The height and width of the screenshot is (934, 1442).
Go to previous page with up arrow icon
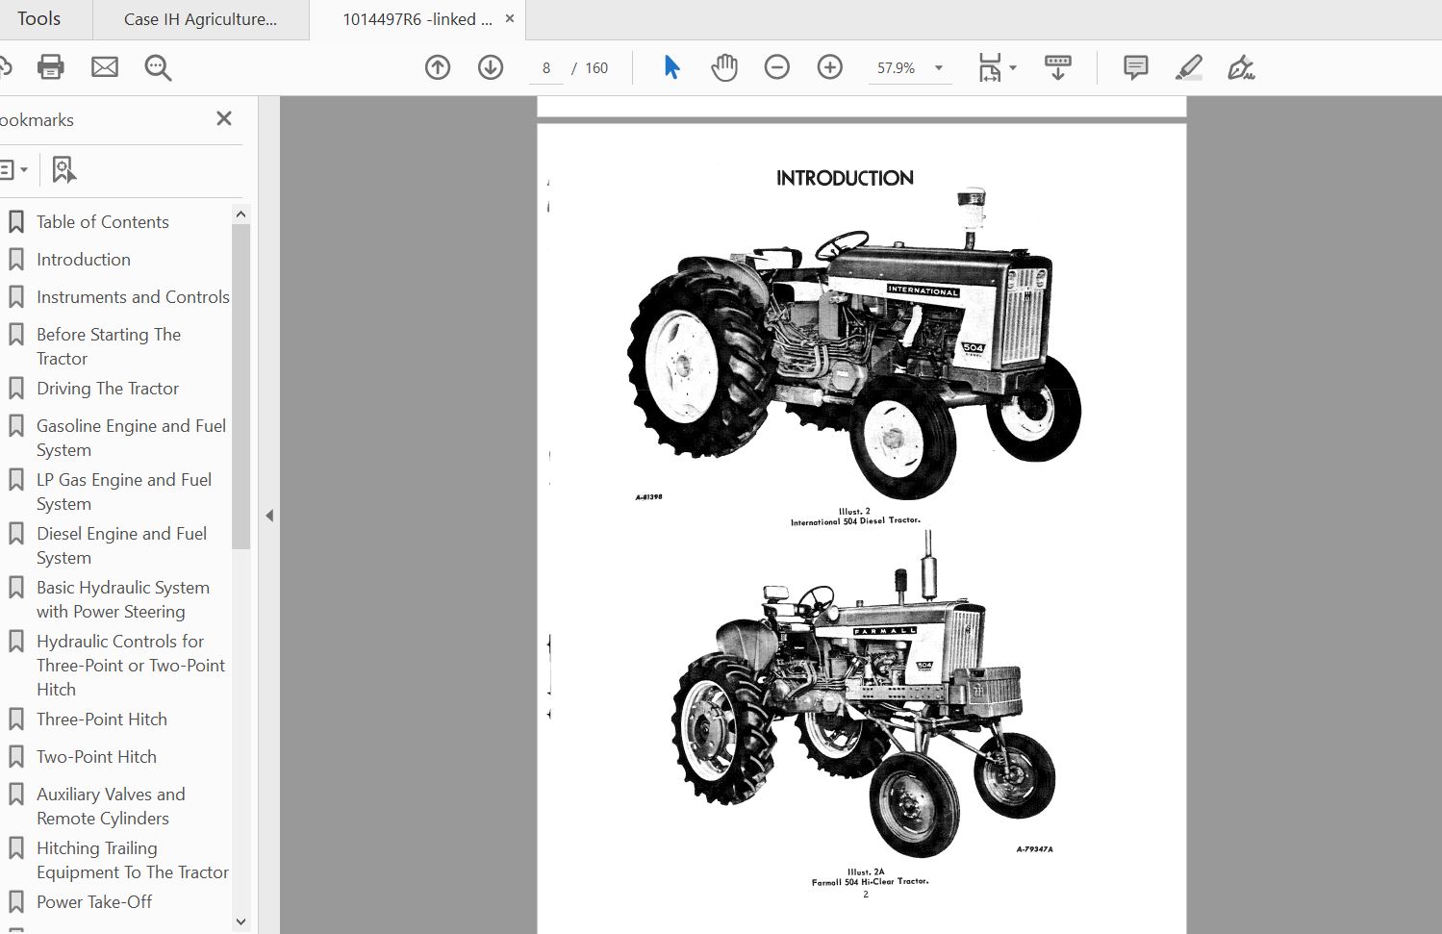pyautogui.click(x=438, y=67)
